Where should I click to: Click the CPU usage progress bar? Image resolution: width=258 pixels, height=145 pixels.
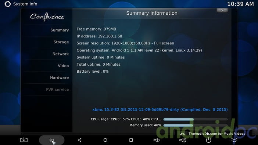click(x=196, y=119)
